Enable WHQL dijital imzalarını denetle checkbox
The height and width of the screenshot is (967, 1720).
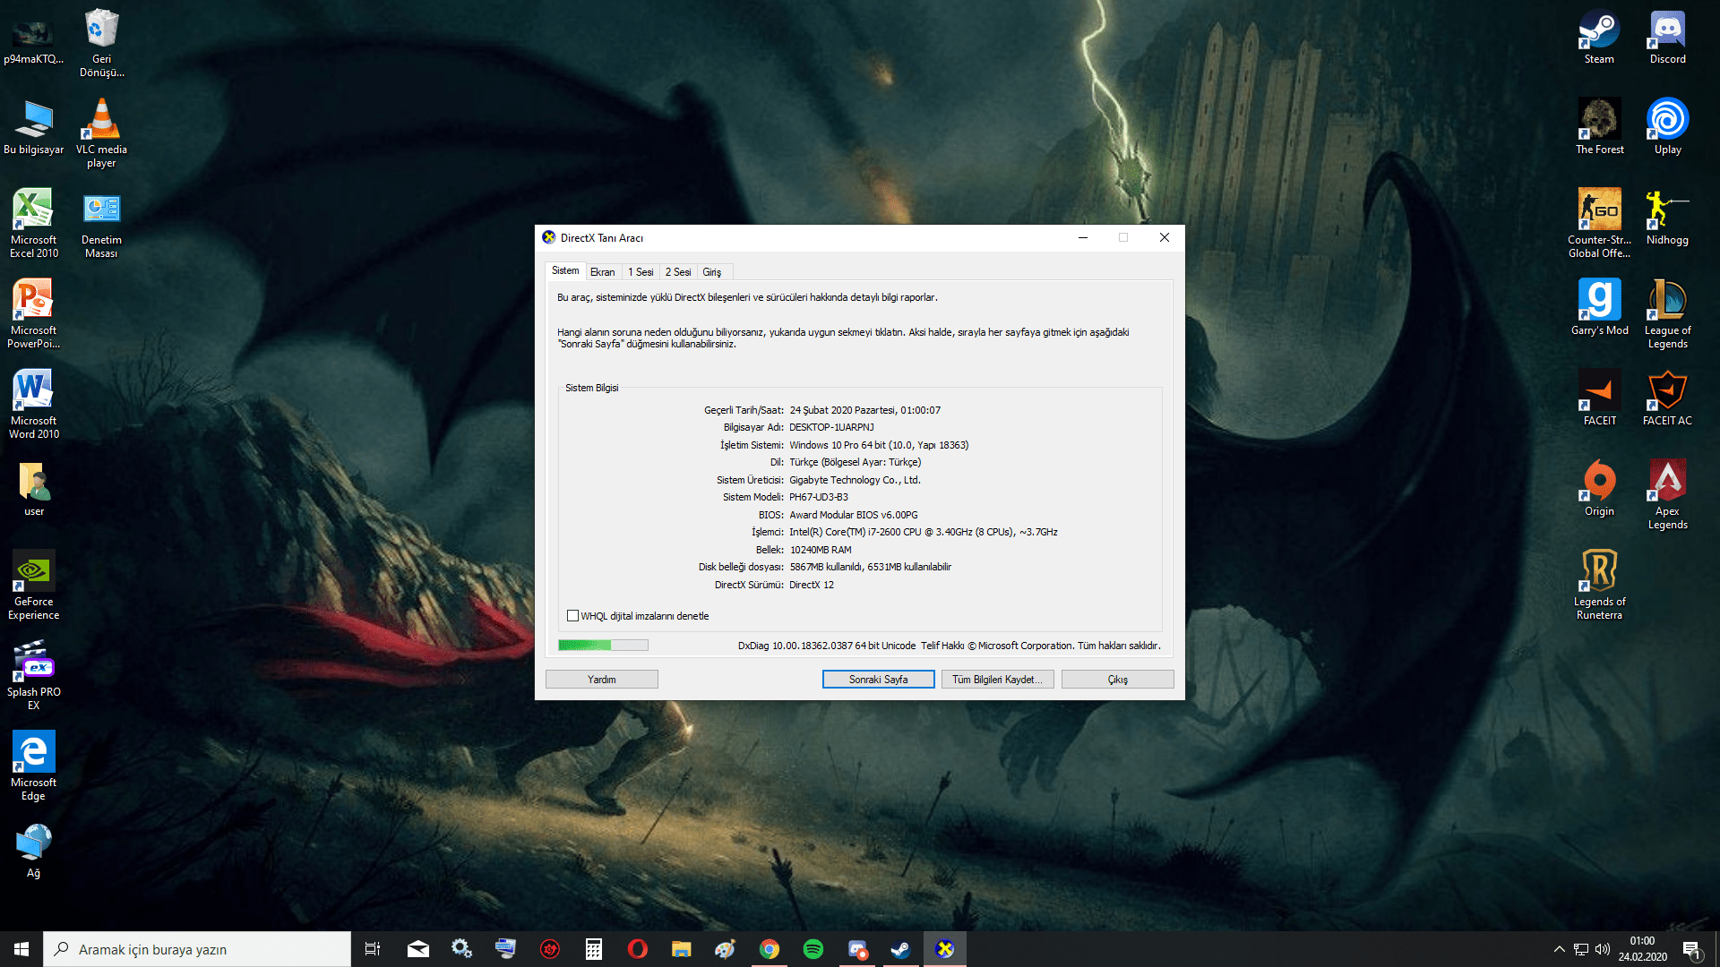572,616
